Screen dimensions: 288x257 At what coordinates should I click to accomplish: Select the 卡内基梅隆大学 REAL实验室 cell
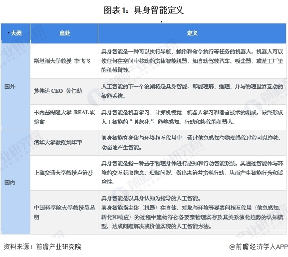tap(64, 117)
